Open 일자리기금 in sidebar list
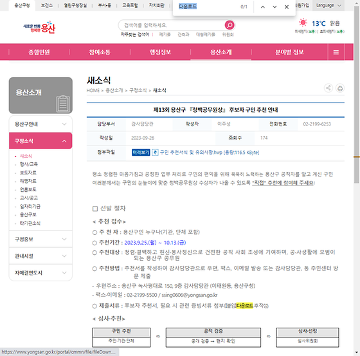Viewport: 360px width, 356px height. [x=30, y=206]
